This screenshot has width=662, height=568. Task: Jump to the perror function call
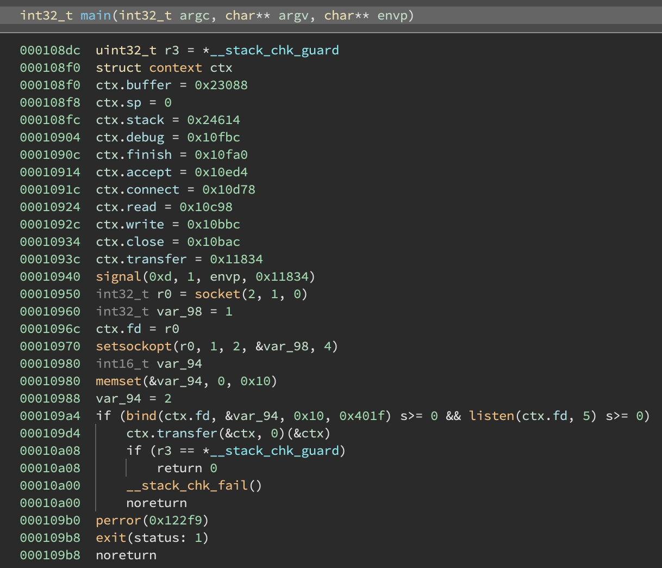[118, 520]
